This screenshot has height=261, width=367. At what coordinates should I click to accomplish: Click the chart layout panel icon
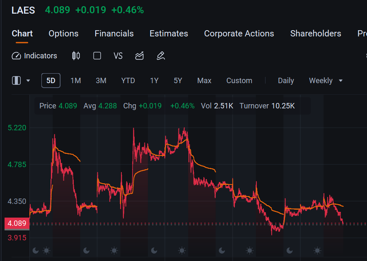[x=17, y=81]
